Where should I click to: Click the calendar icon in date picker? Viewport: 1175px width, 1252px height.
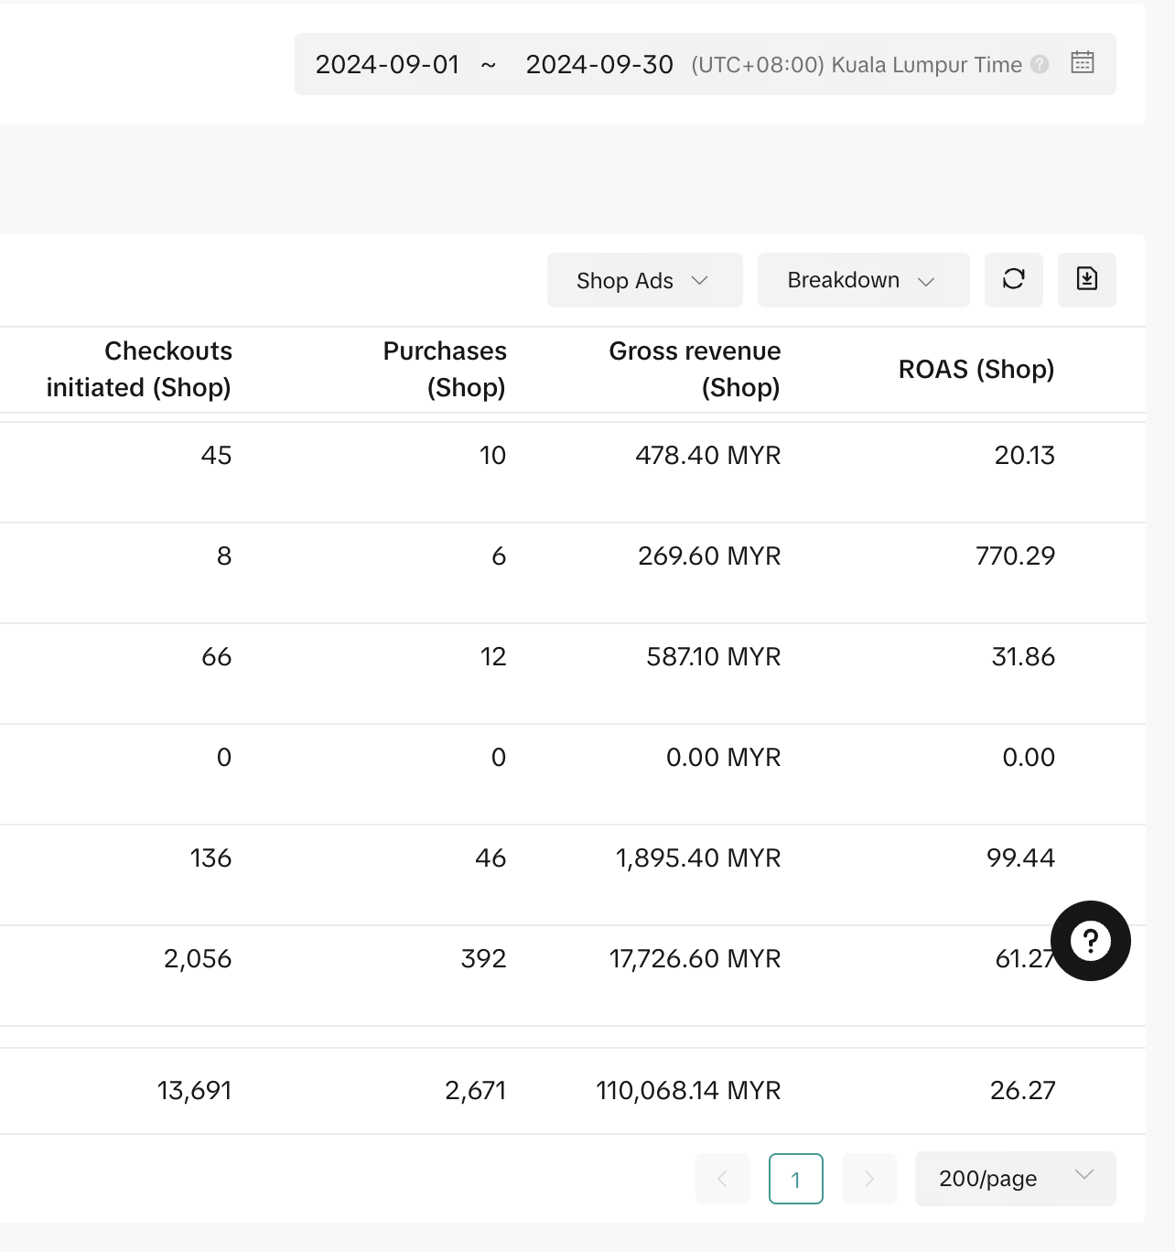(1082, 63)
